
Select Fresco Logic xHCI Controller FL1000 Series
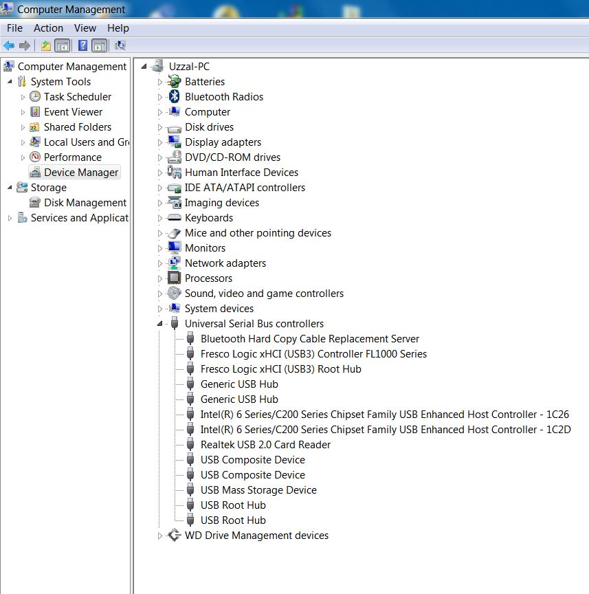[313, 354]
